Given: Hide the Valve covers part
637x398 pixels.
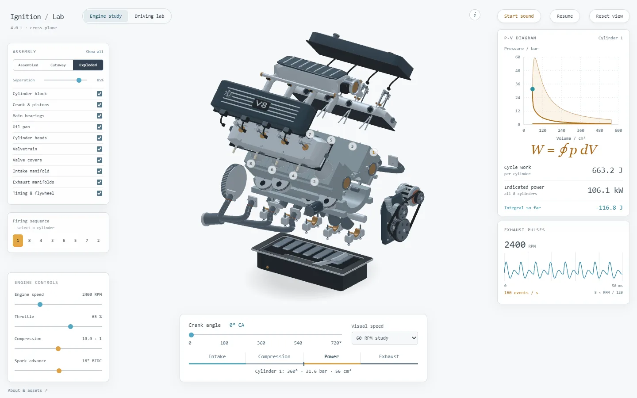Looking at the screenshot, I should pos(100,160).
